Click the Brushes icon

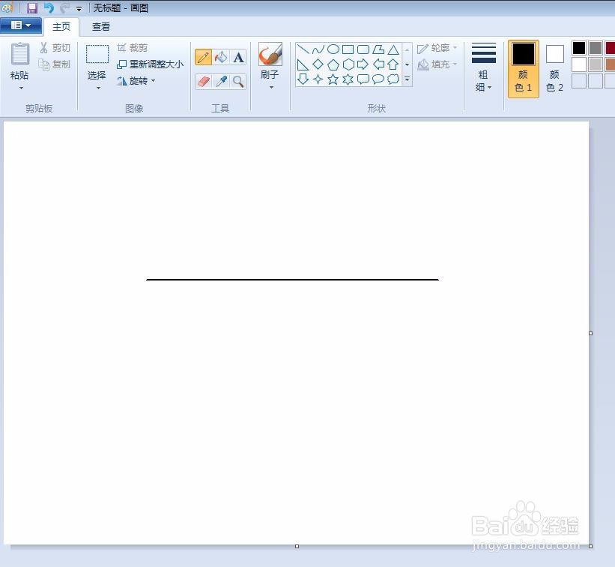pyautogui.click(x=270, y=54)
